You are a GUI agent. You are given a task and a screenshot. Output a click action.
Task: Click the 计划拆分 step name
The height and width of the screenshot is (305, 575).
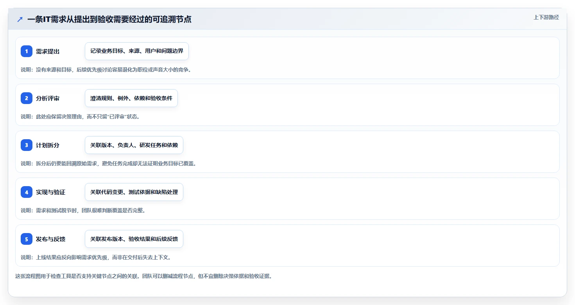point(48,145)
